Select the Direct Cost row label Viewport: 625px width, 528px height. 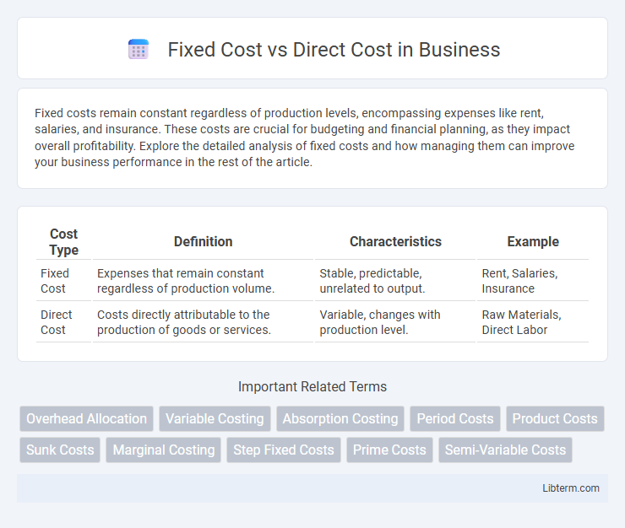[x=57, y=322]
